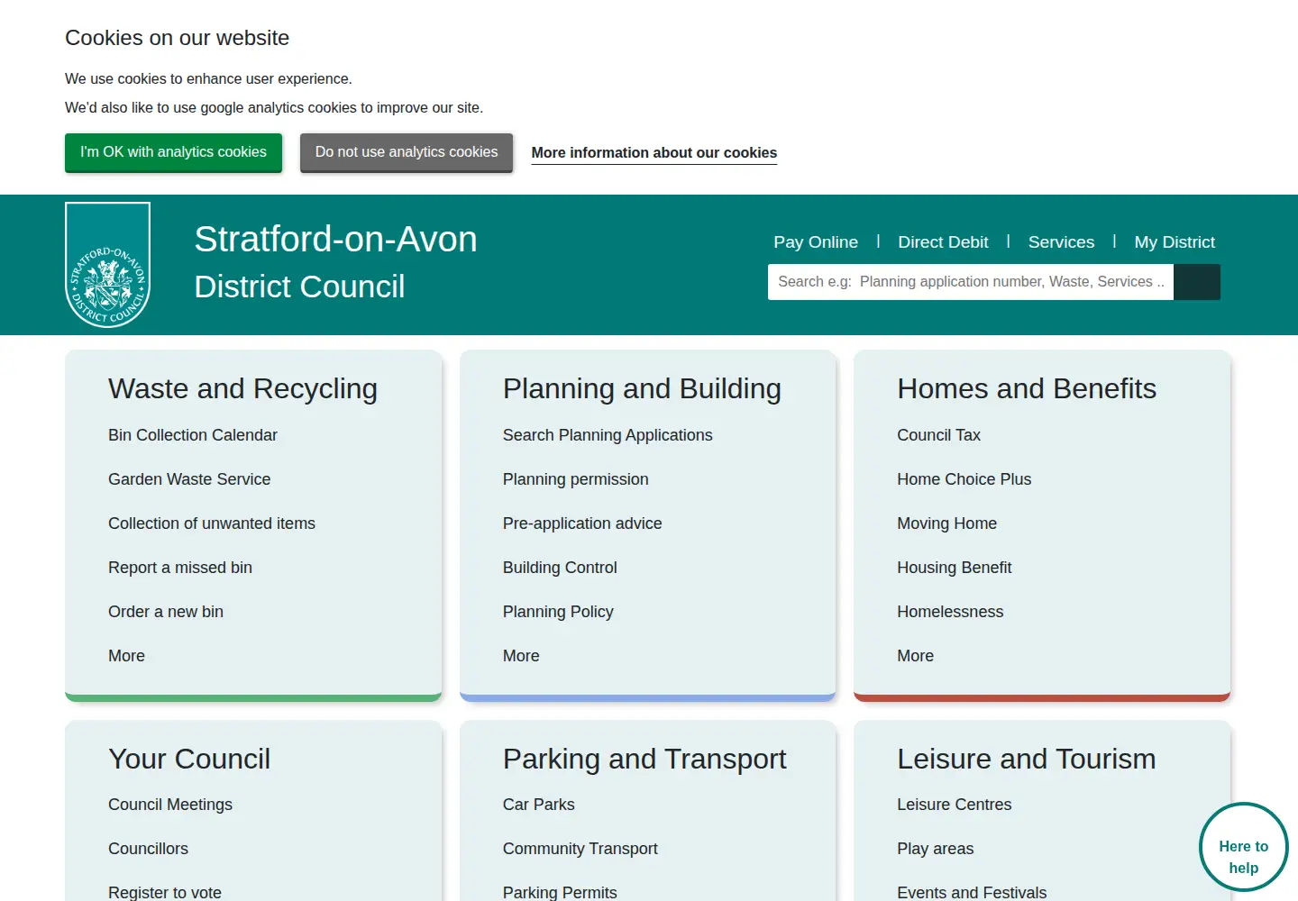This screenshot has height=901, width=1298.
Task: Visit the Planning permission page
Action: point(576,479)
